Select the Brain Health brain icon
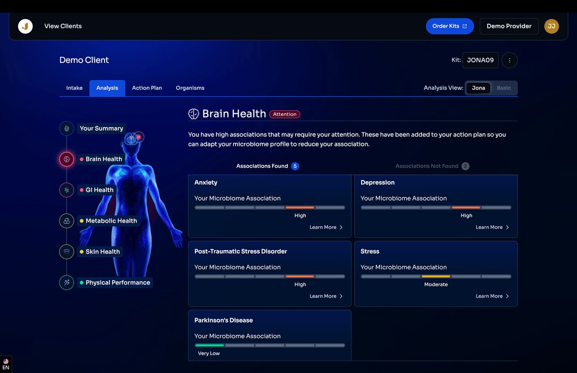 tap(67, 159)
